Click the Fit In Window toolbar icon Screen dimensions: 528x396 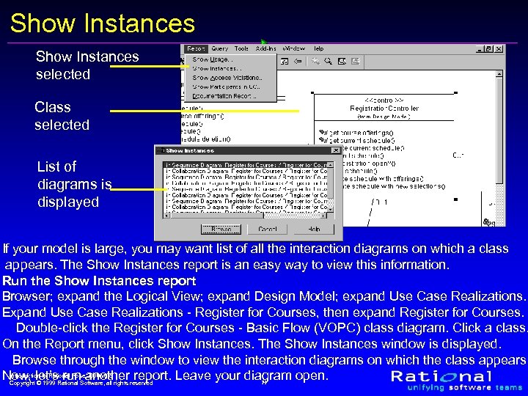(x=342, y=62)
